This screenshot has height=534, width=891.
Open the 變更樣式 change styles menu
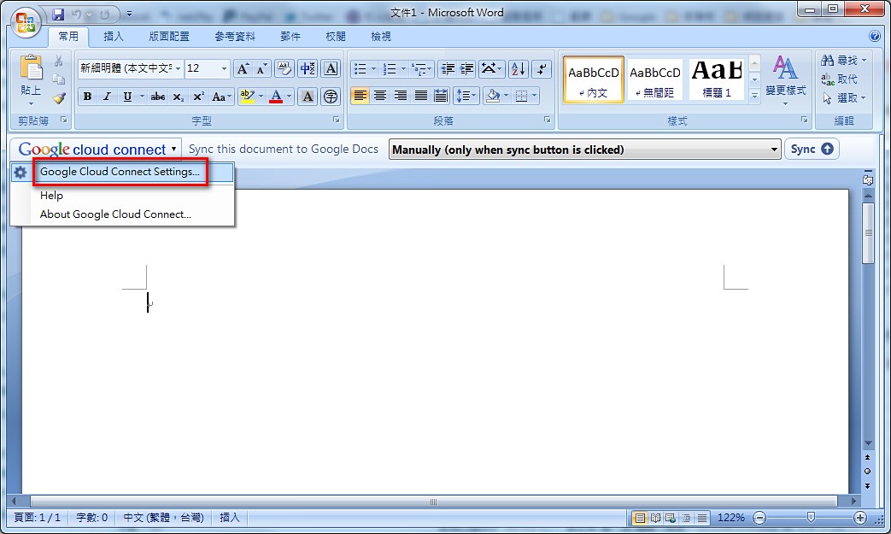point(785,80)
